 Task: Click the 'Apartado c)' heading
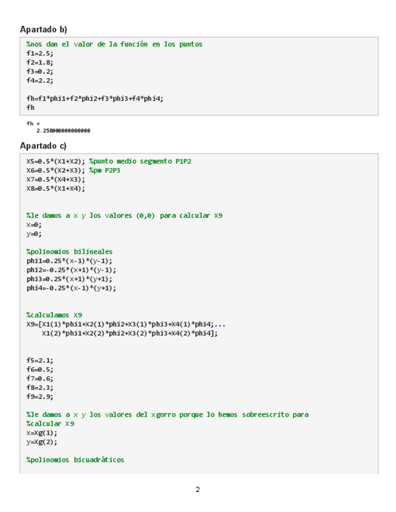(x=44, y=146)
